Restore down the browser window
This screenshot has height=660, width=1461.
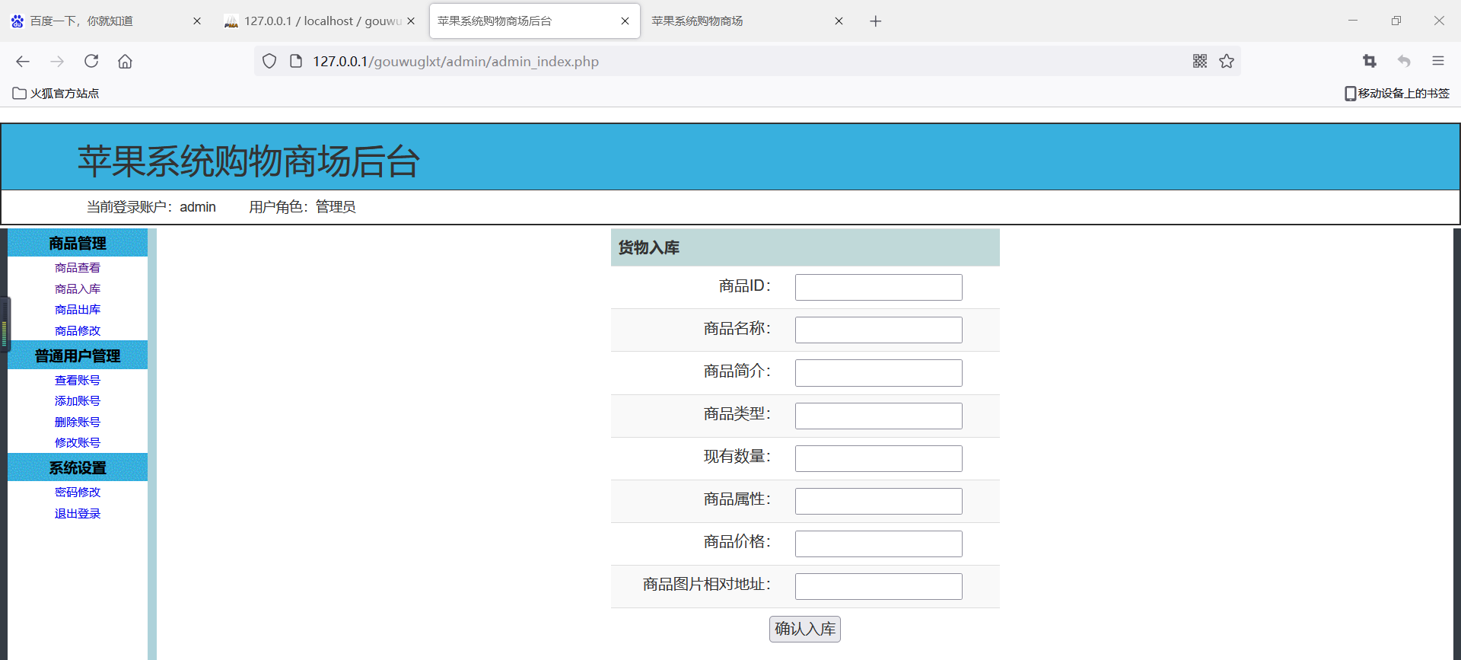click(1396, 21)
